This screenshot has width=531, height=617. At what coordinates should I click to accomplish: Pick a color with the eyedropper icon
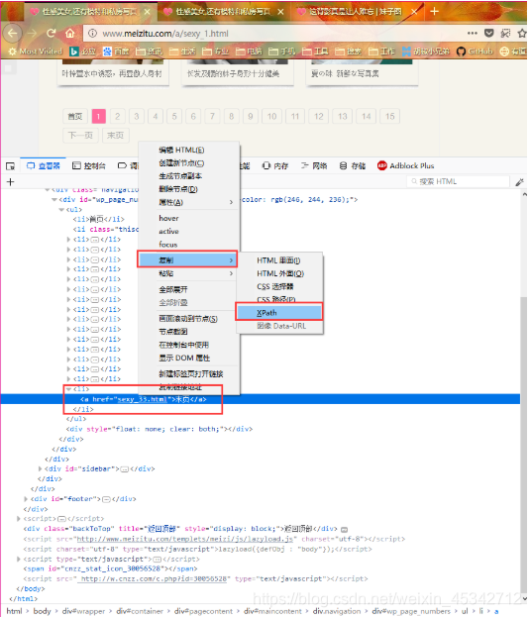[x=519, y=182]
